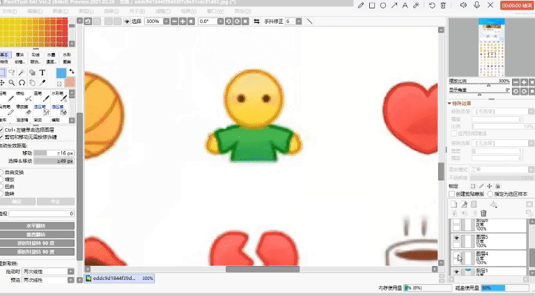The width and height of the screenshot is (535, 296).
Task: Choose the 喷枪 airbrush brush
Action: pyautogui.click(x=24, y=97)
